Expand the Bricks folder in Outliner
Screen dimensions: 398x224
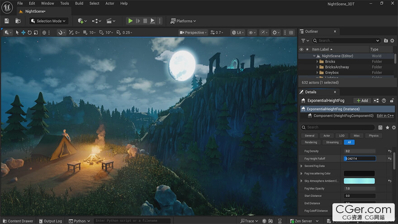(317, 62)
